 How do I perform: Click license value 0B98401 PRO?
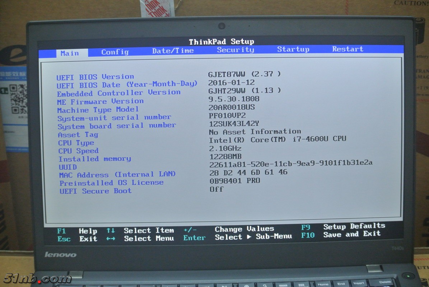(235, 181)
